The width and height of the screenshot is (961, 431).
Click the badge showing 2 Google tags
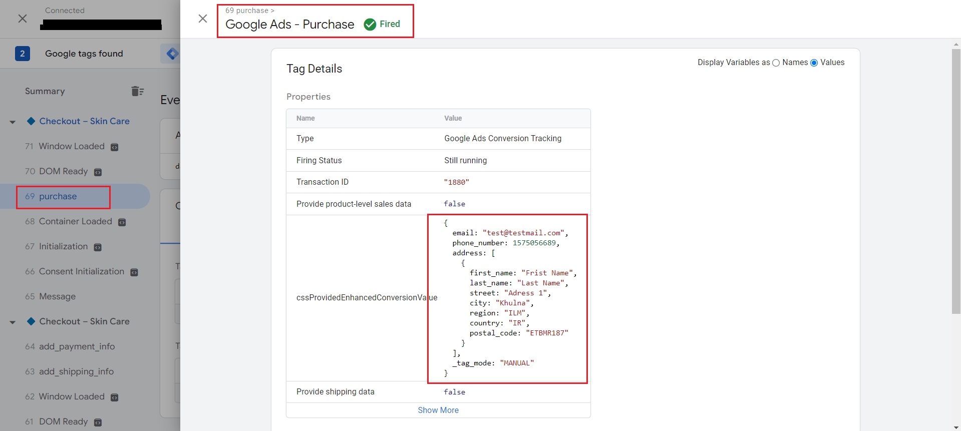tap(23, 54)
